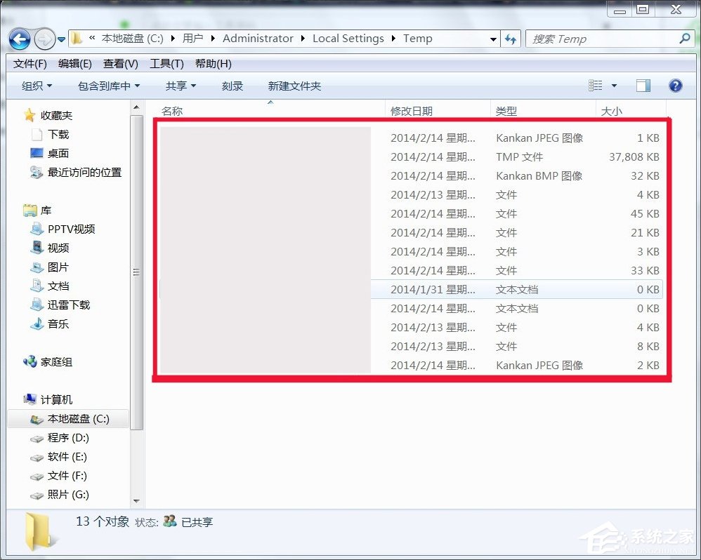
Task: Click the refresh icon in the address bar
Action: [511, 39]
